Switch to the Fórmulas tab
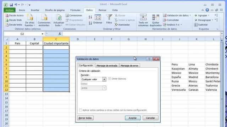Screen dimensions: 227x127 pos(75,10)
